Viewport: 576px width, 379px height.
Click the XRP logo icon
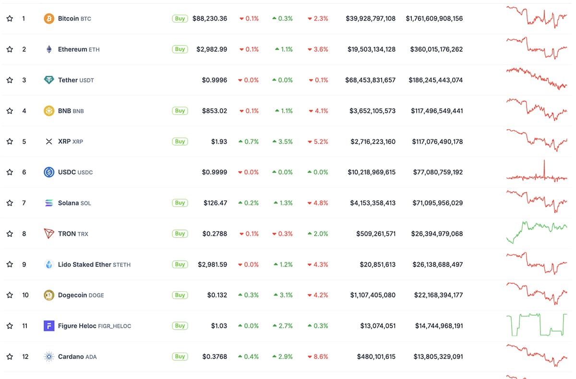tap(48, 141)
